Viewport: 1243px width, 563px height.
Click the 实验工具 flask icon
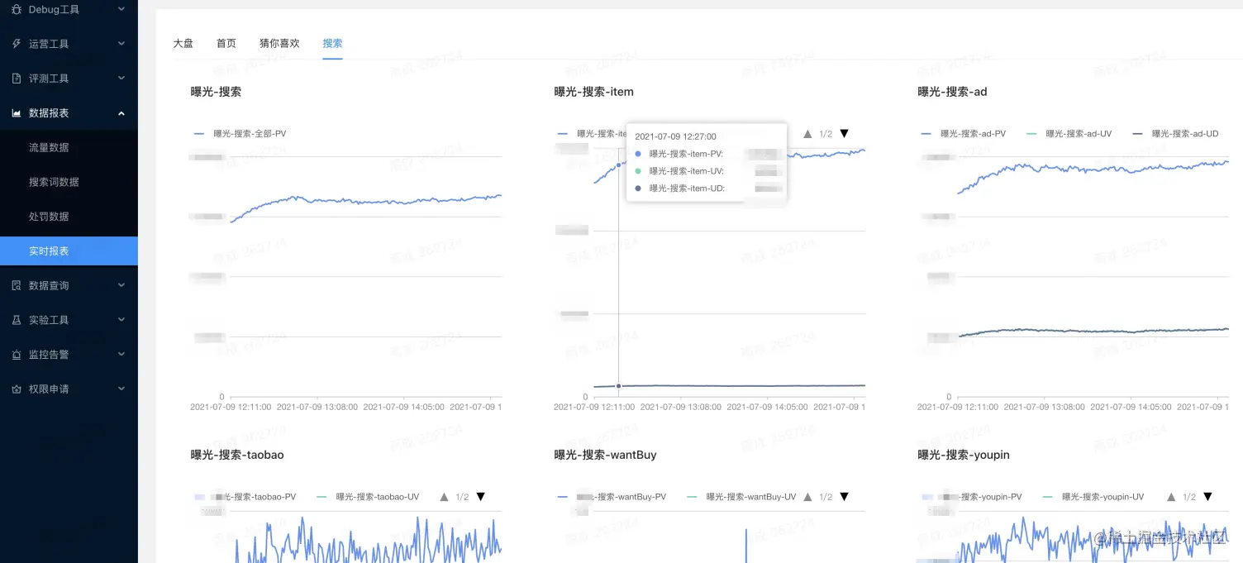17,320
